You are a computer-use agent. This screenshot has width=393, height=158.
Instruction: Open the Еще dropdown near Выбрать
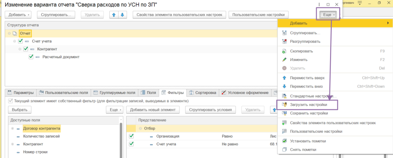coord(115,110)
